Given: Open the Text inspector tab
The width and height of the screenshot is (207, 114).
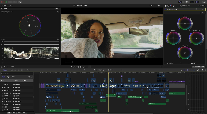Looking at the screenshot, I should 166,6.
